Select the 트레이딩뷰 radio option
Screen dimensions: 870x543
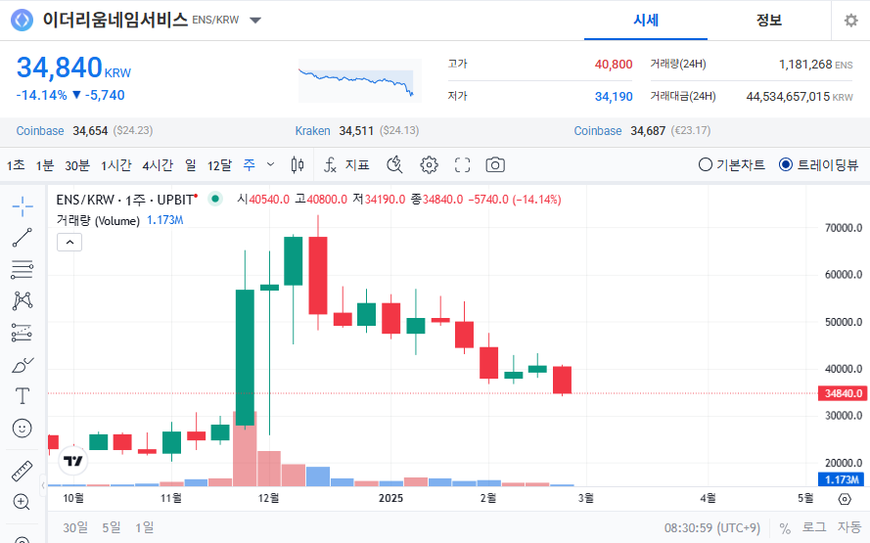point(819,164)
